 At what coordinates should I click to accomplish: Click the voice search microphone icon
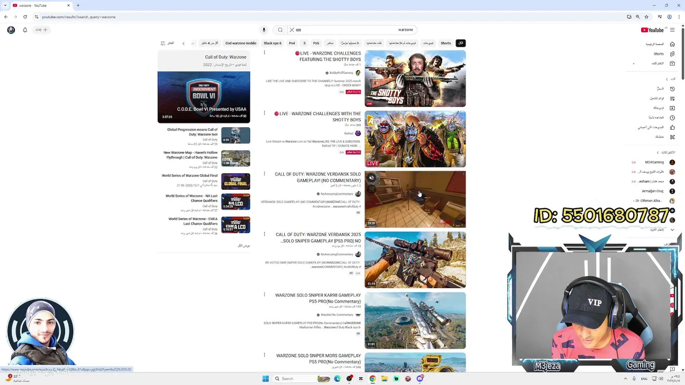(264, 30)
